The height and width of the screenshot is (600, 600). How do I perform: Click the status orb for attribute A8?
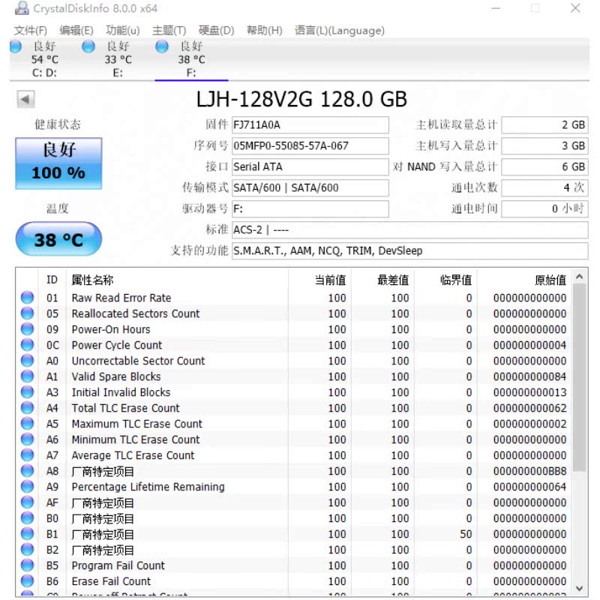(27, 471)
